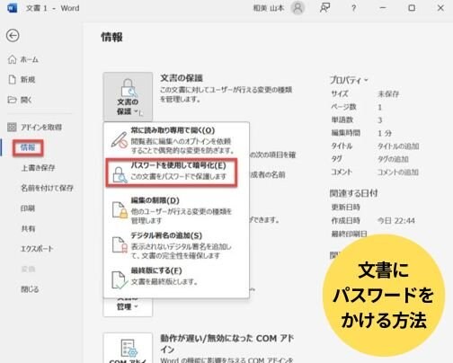Click the 文書の保護 dropdown button
Screen dimensions: 453x363
128,96
